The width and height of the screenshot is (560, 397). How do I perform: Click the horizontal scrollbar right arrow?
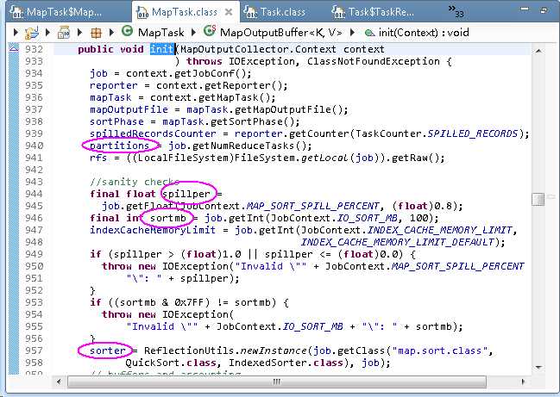click(x=523, y=381)
